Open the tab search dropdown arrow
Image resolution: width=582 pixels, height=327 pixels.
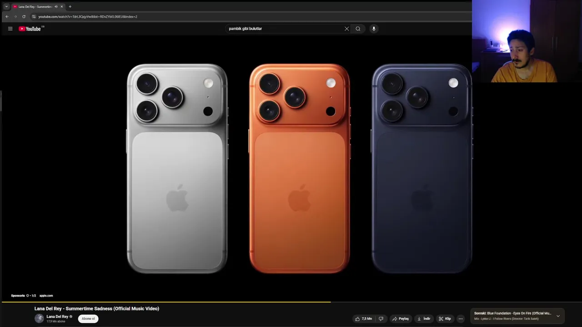pyautogui.click(x=6, y=6)
